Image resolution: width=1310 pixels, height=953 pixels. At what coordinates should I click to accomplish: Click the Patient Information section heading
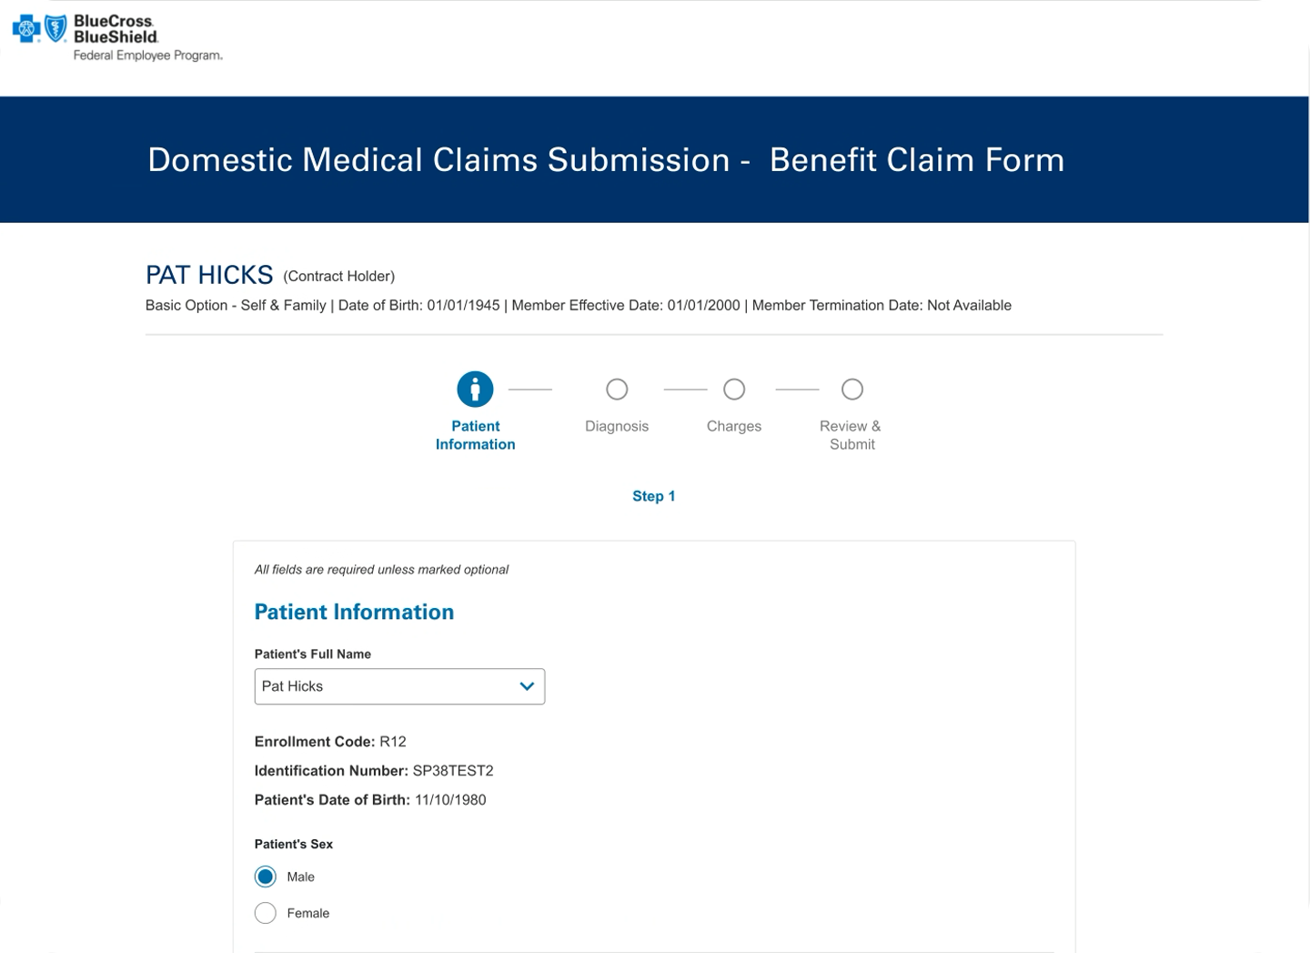pos(354,612)
